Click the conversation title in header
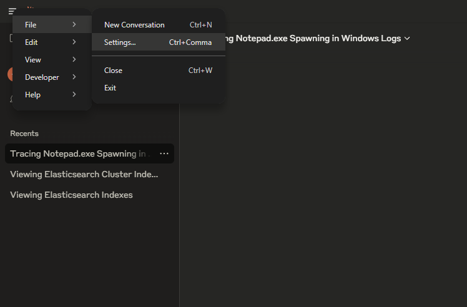 (312, 39)
